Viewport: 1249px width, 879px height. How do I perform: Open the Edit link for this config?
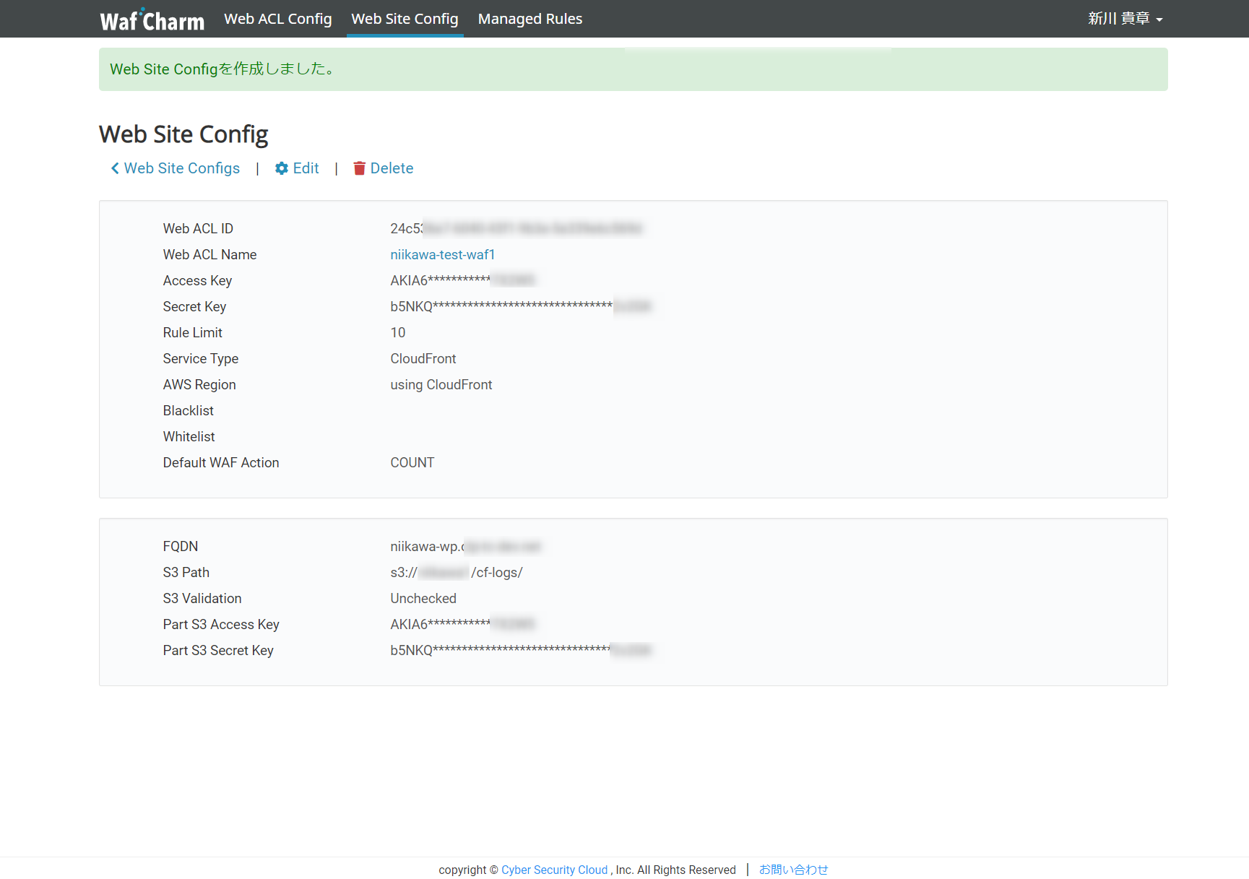pos(306,168)
